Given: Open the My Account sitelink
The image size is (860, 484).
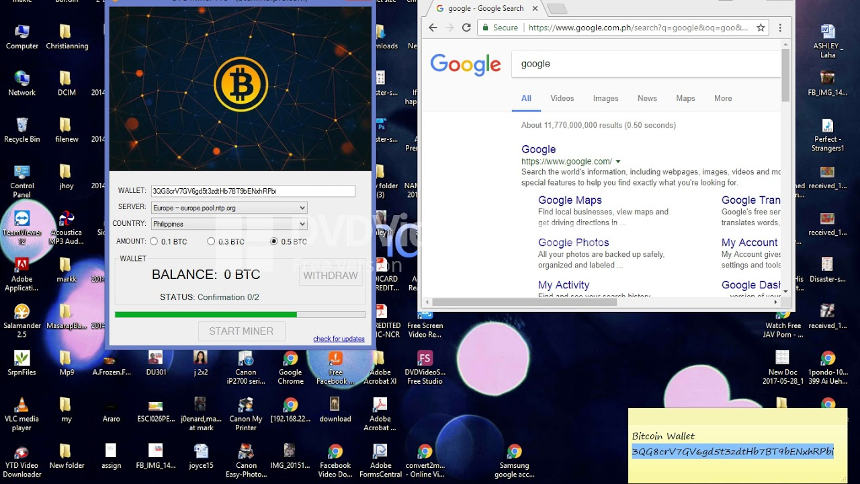Looking at the screenshot, I should [749, 243].
